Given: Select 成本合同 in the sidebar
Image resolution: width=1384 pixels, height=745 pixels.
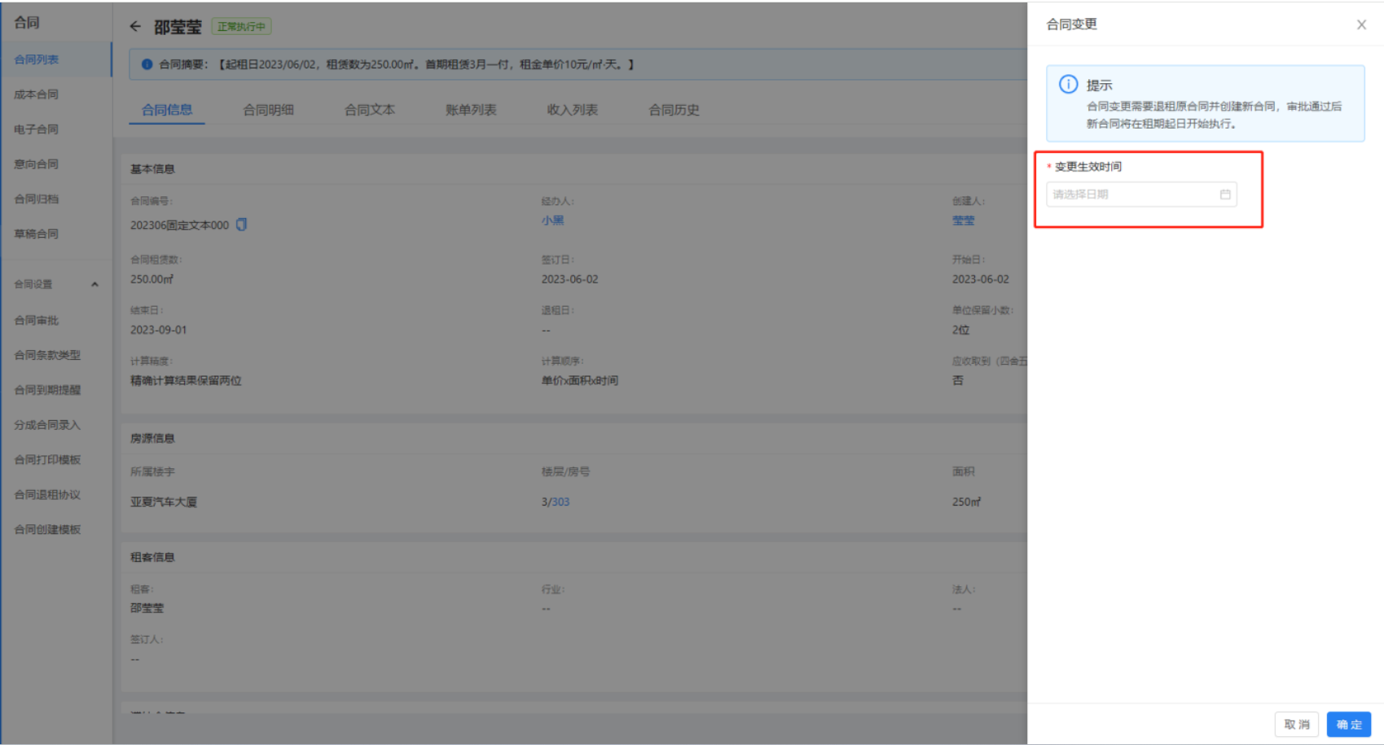Looking at the screenshot, I should [36, 94].
